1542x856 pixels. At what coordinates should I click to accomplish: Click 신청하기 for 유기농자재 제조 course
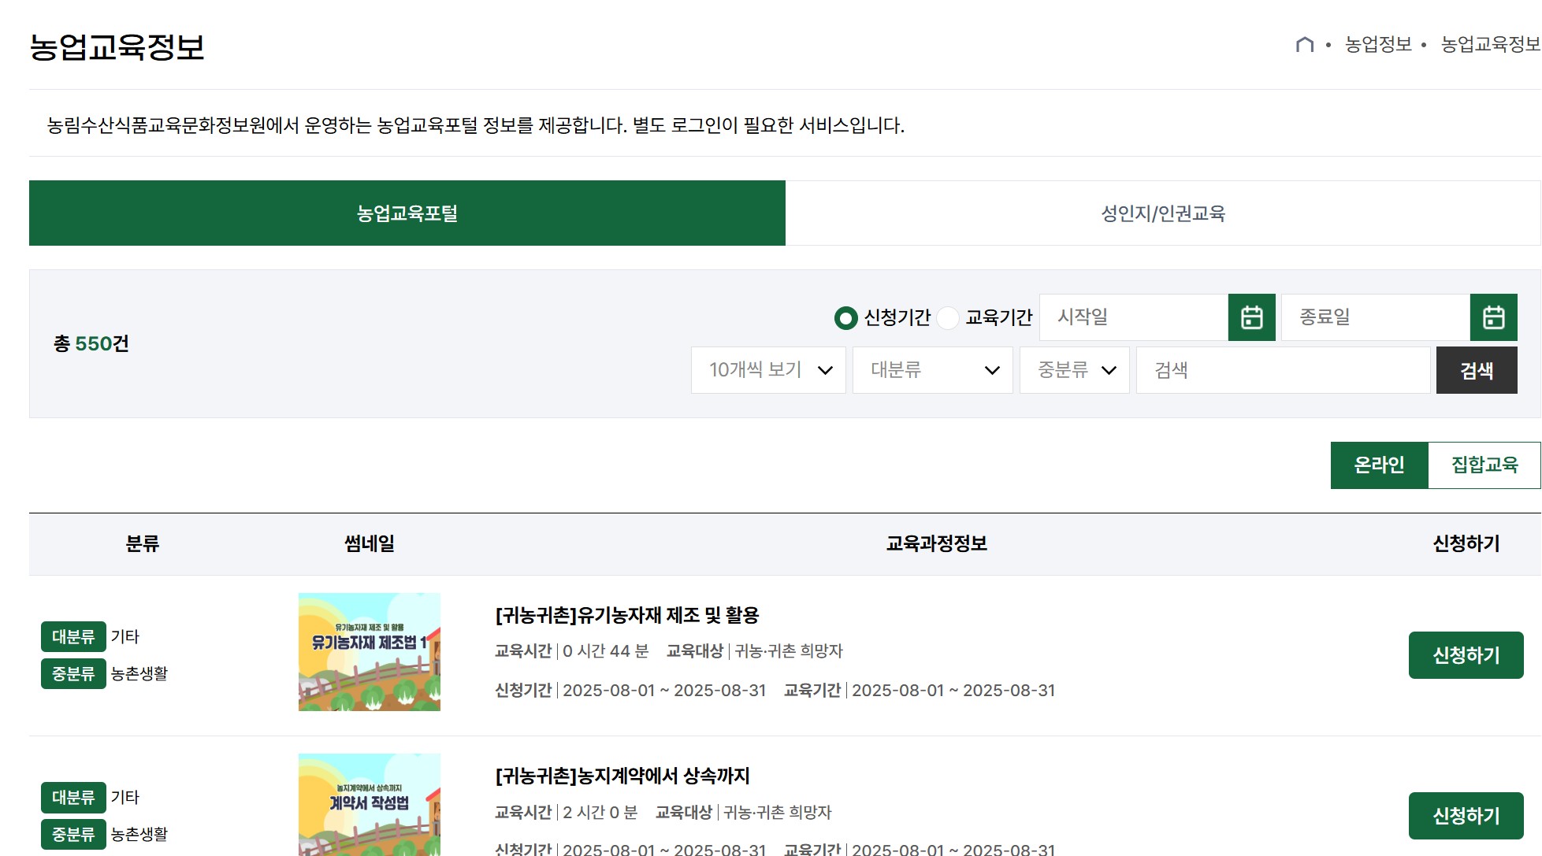(1466, 655)
